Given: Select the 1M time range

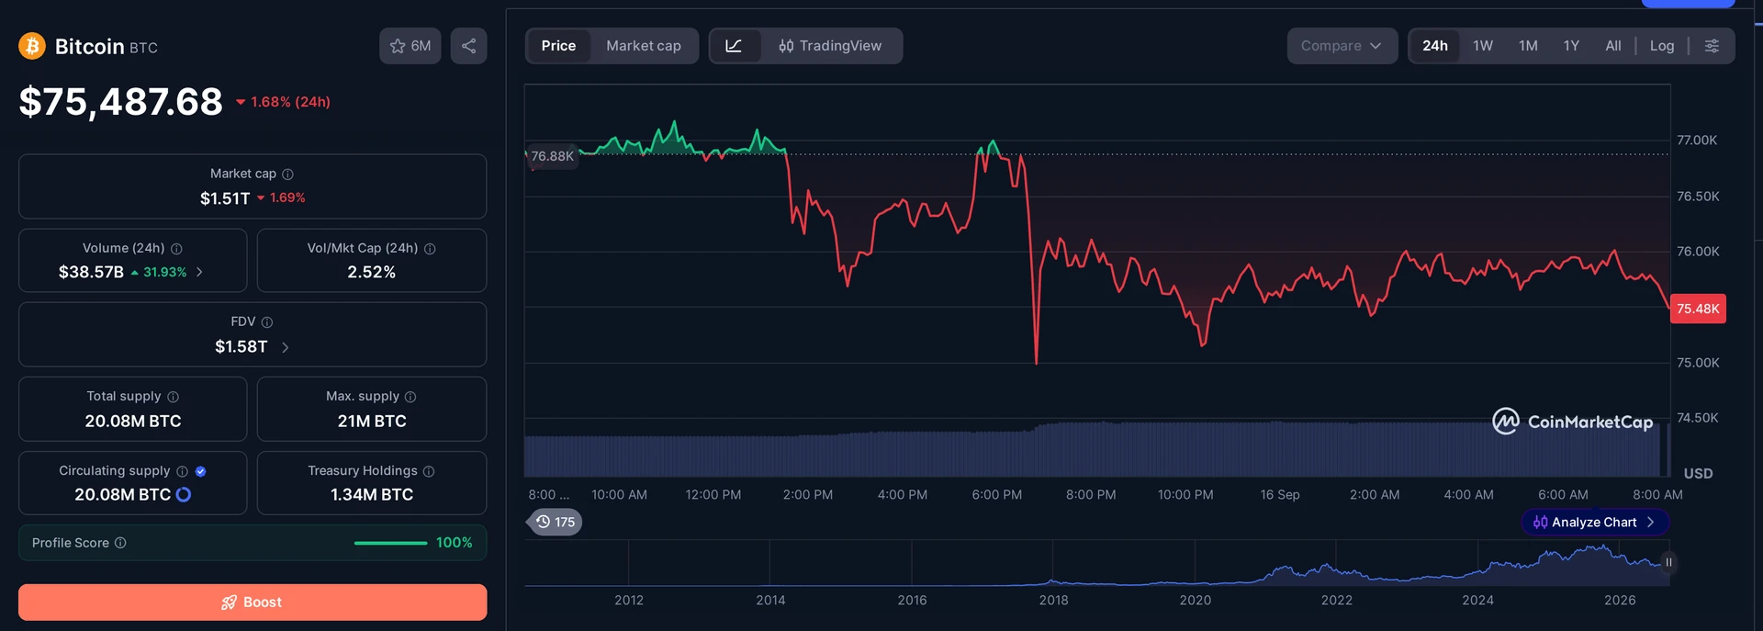Looking at the screenshot, I should (1528, 46).
